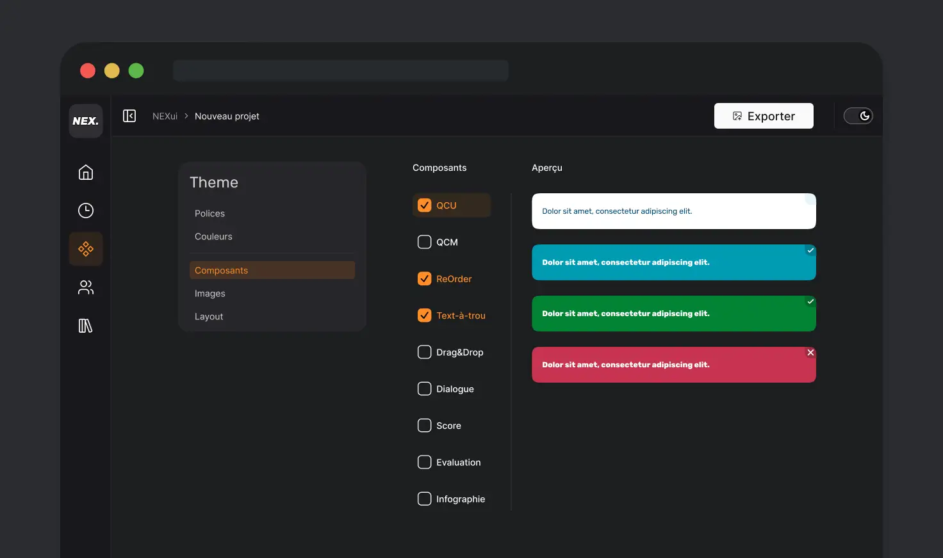This screenshot has width=943, height=558.
Task: Select the teal preview answer card
Action: [x=673, y=262]
